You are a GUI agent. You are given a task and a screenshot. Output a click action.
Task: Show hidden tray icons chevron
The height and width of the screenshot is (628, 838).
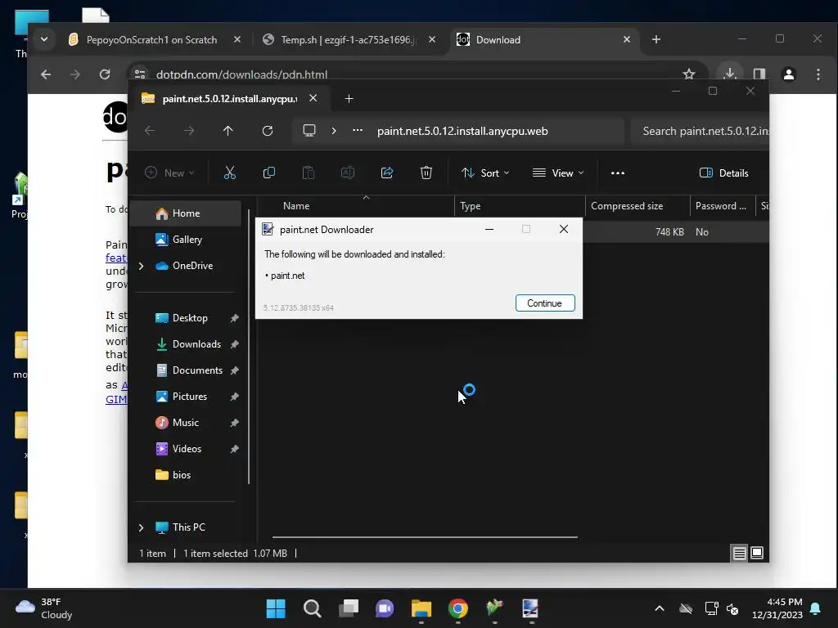pos(660,608)
